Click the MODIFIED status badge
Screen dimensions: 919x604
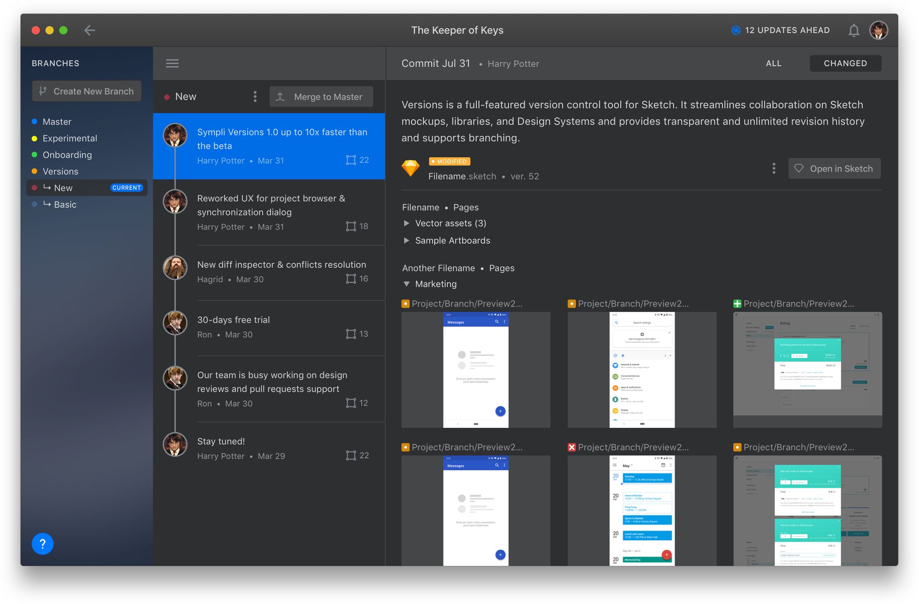tap(449, 161)
